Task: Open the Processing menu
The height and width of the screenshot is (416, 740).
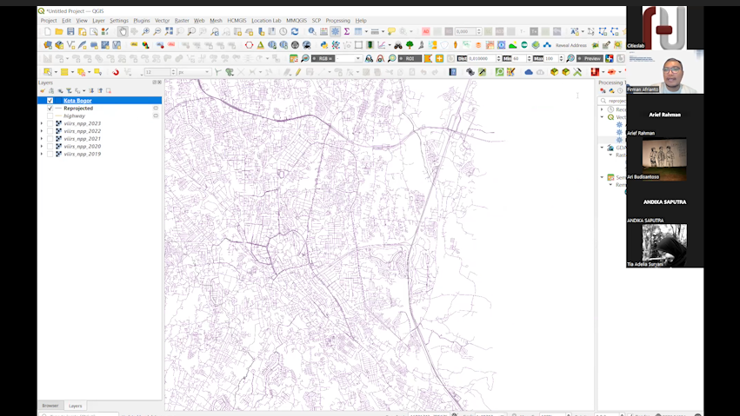Action: [337, 20]
